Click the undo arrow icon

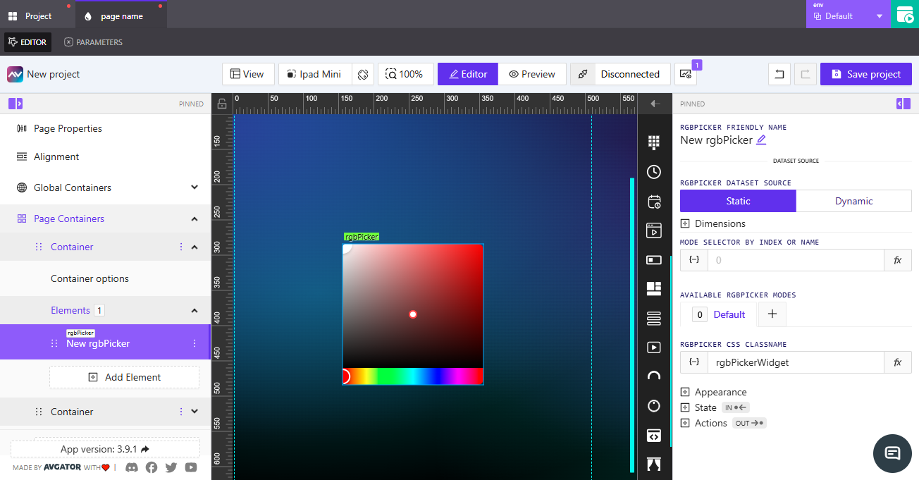779,74
